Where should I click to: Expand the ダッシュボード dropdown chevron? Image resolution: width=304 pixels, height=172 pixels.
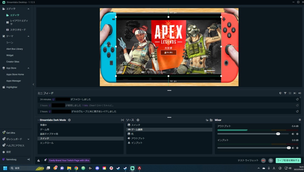28,139
